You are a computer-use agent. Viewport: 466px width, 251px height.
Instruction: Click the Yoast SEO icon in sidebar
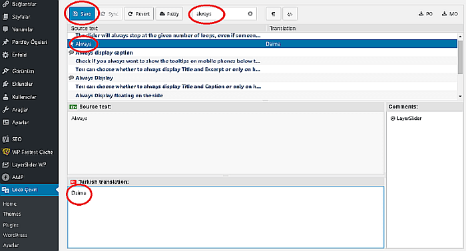(x=5, y=139)
